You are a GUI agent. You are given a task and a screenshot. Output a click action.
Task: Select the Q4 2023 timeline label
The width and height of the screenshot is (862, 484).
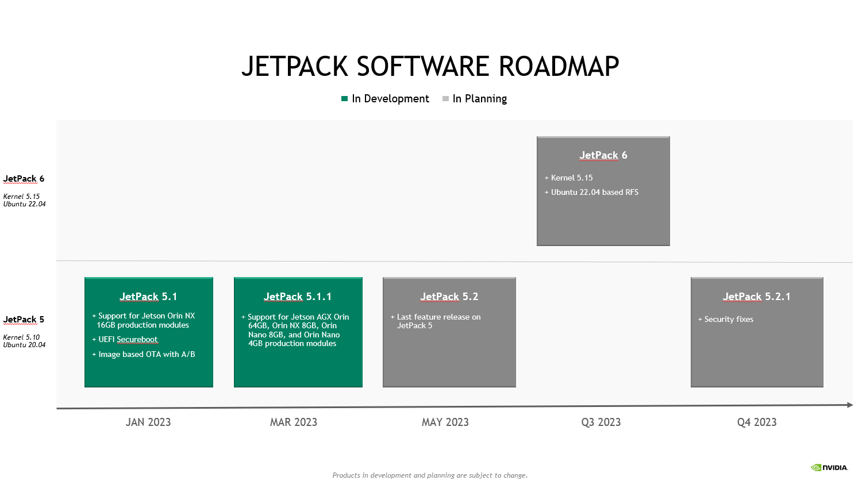click(x=757, y=422)
